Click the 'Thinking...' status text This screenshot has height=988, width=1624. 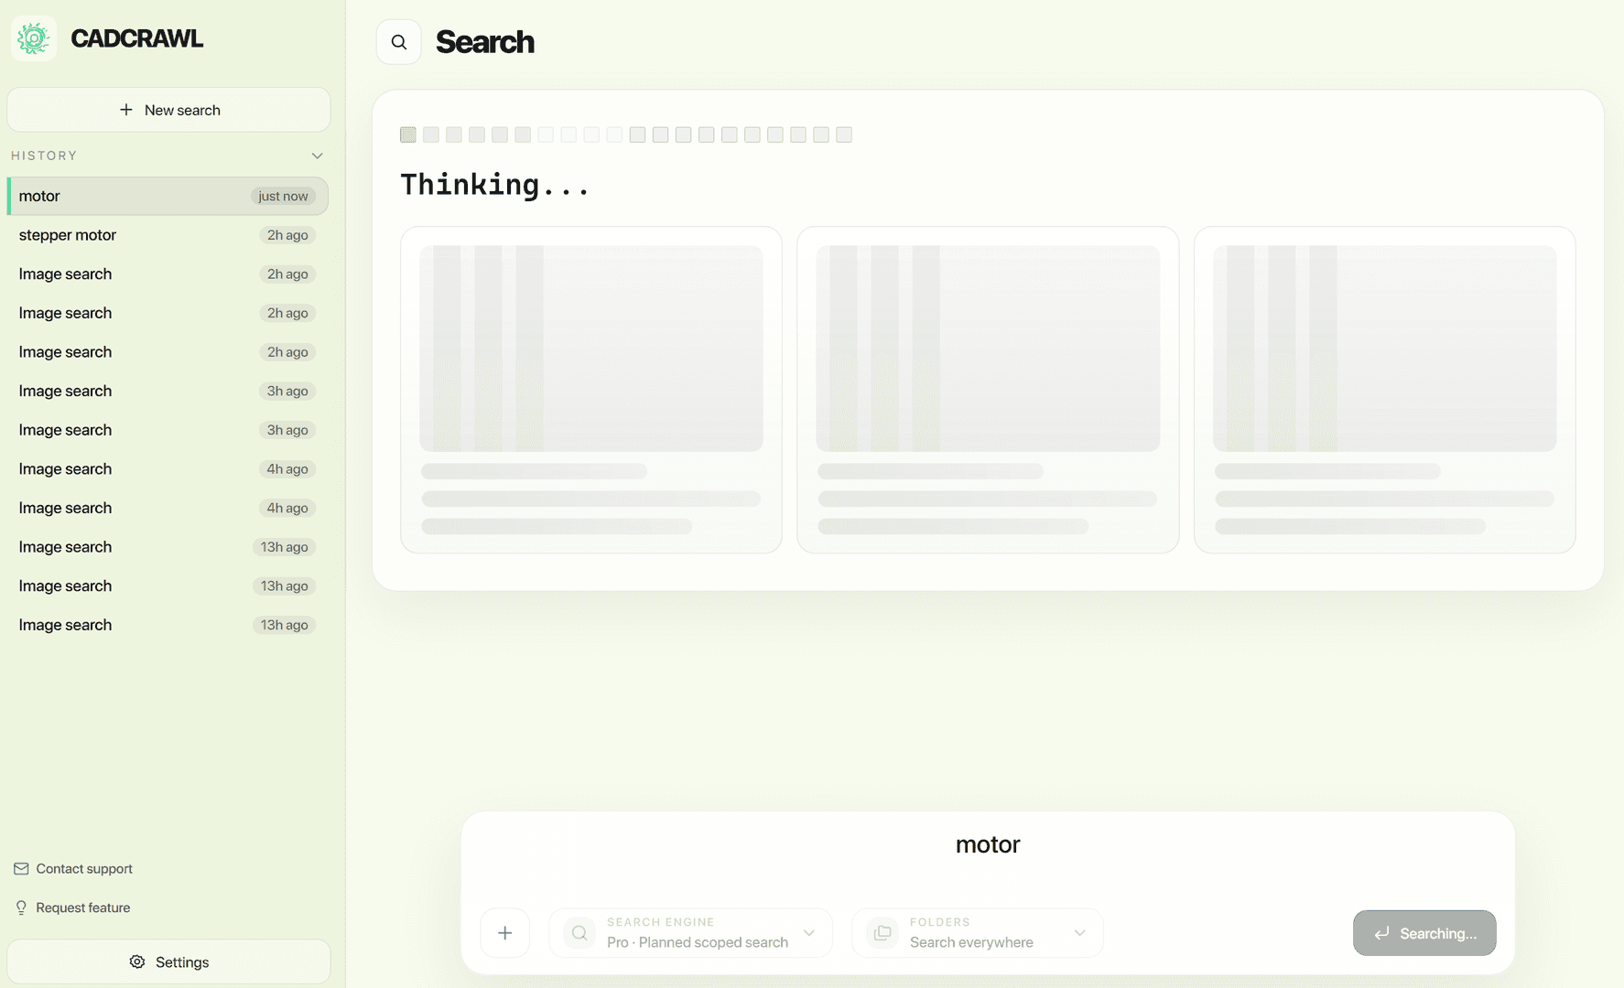(x=495, y=184)
